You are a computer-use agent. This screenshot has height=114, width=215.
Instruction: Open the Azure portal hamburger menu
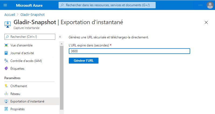5,5
